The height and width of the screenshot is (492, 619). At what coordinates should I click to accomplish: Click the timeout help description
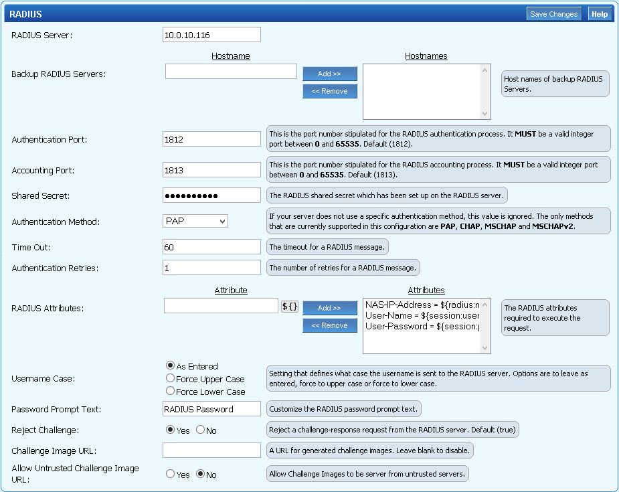(x=327, y=247)
